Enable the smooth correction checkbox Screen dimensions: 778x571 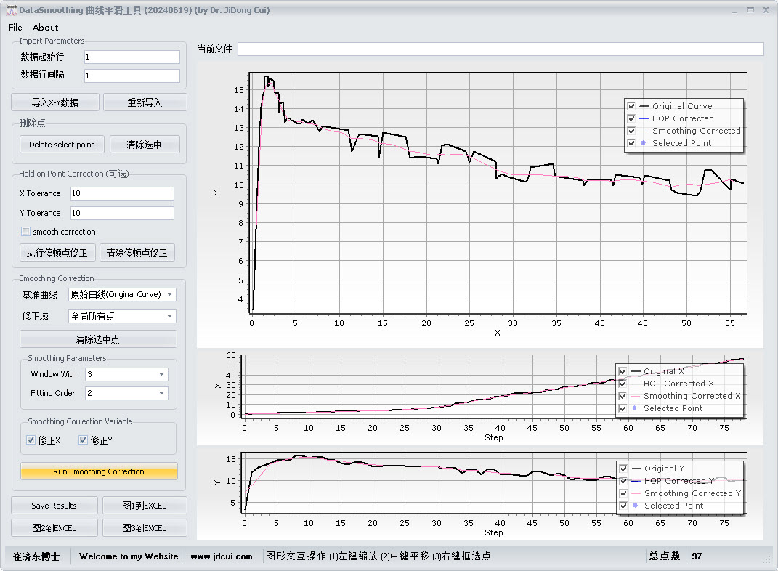(26, 232)
